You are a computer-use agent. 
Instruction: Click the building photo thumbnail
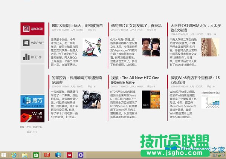click(210, 47)
